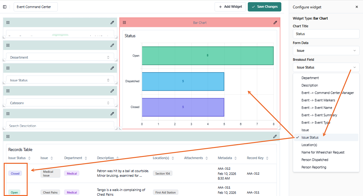Click the Add Widget button
363x196 pixels.
click(230, 7)
